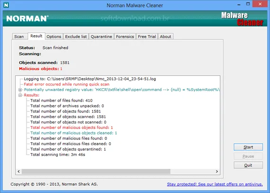Select the Result tab

(36, 36)
